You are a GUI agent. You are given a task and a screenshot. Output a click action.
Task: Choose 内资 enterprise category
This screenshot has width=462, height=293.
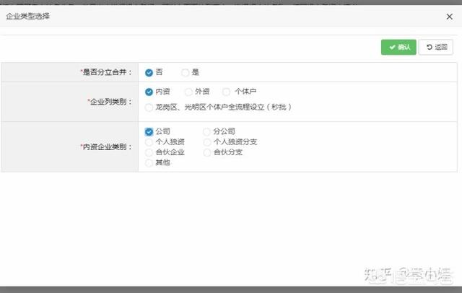[x=149, y=92]
